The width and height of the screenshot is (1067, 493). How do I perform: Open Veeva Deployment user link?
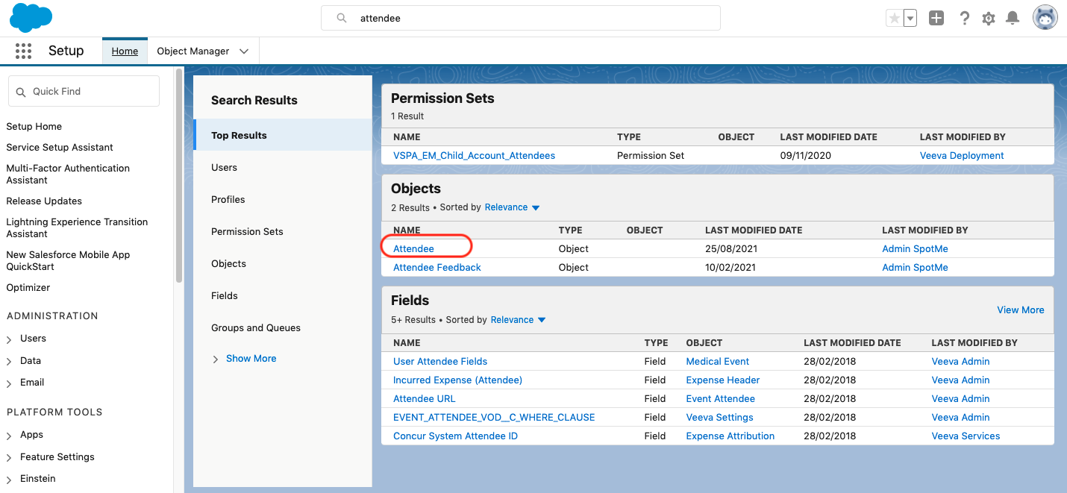(962, 155)
